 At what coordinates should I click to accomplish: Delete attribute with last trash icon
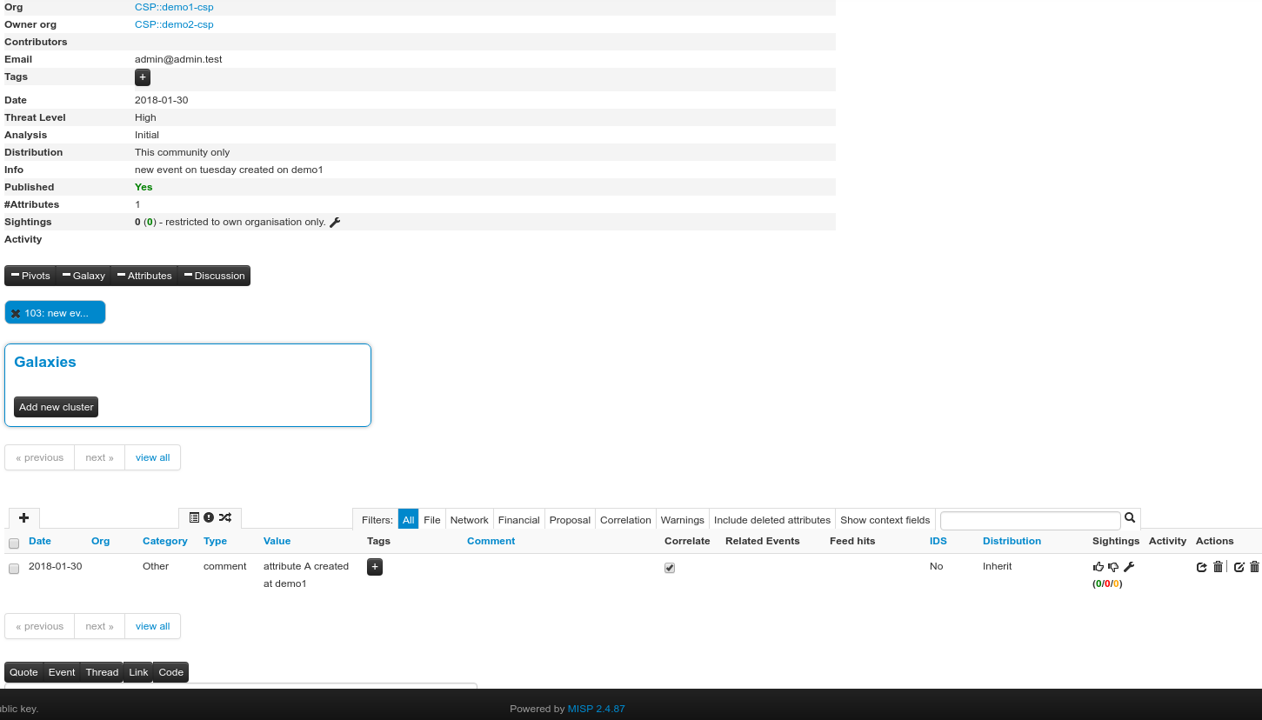click(x=1254, y=567)
